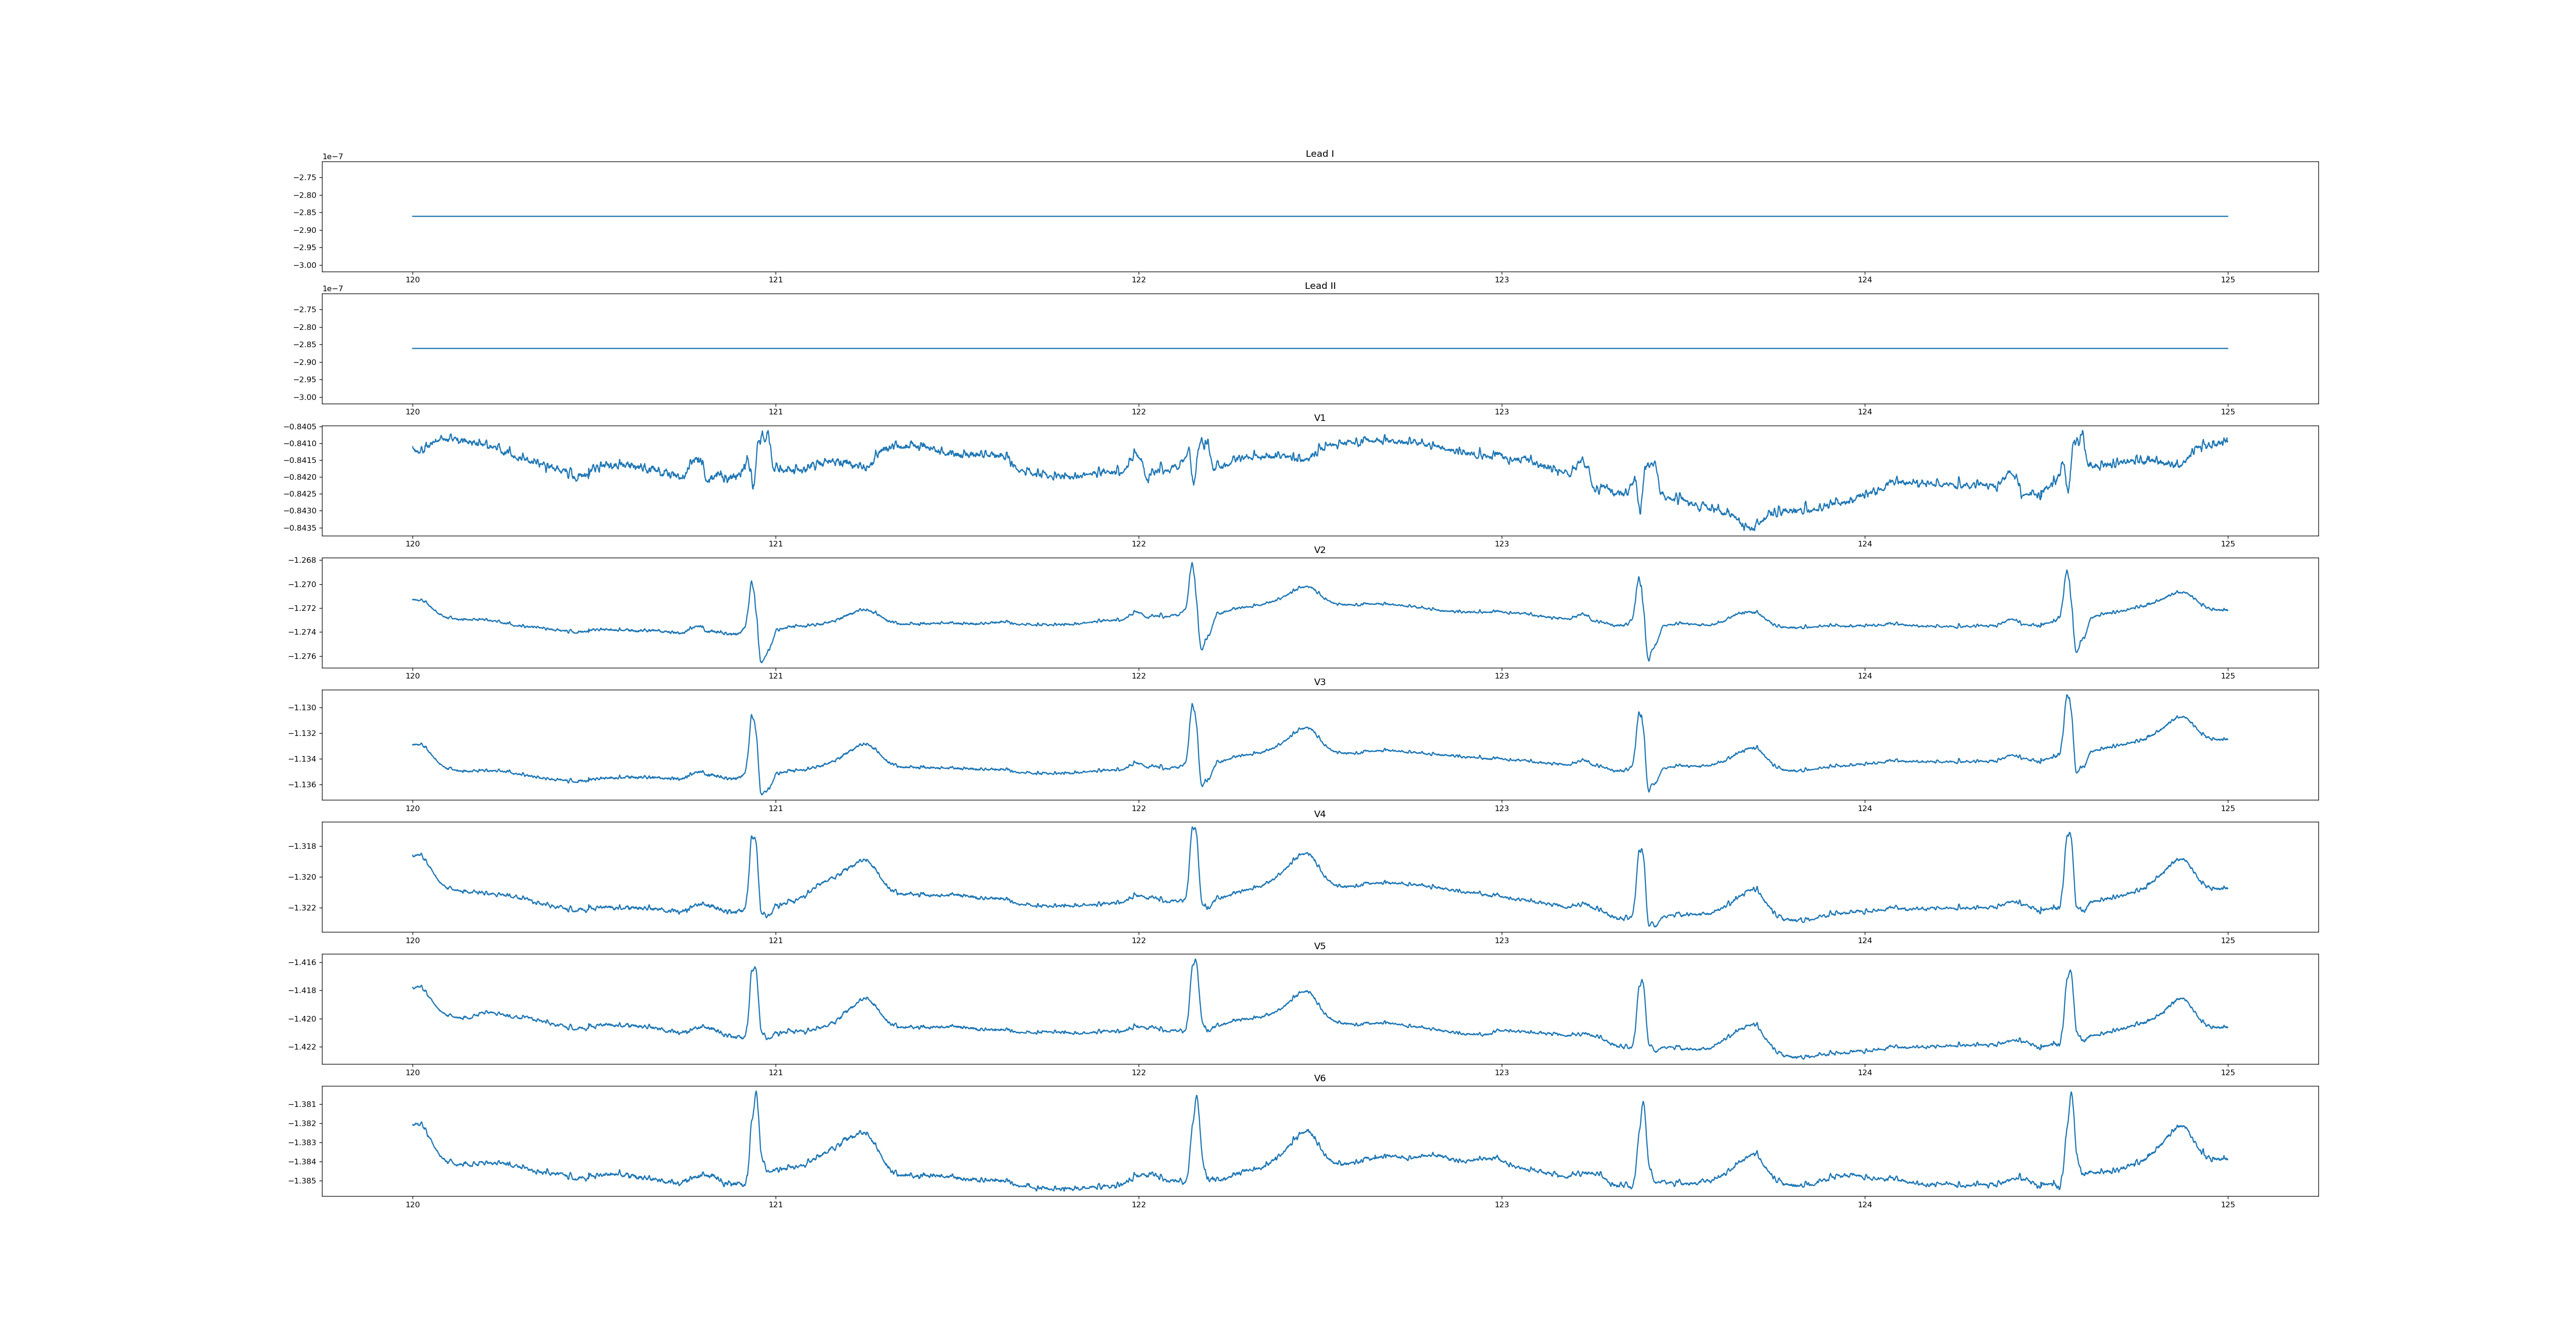Click the −1.381 y-axis label on V6 plot
The width and height of the screenshot is (2576, 1344).
[x=303, y=1105]
